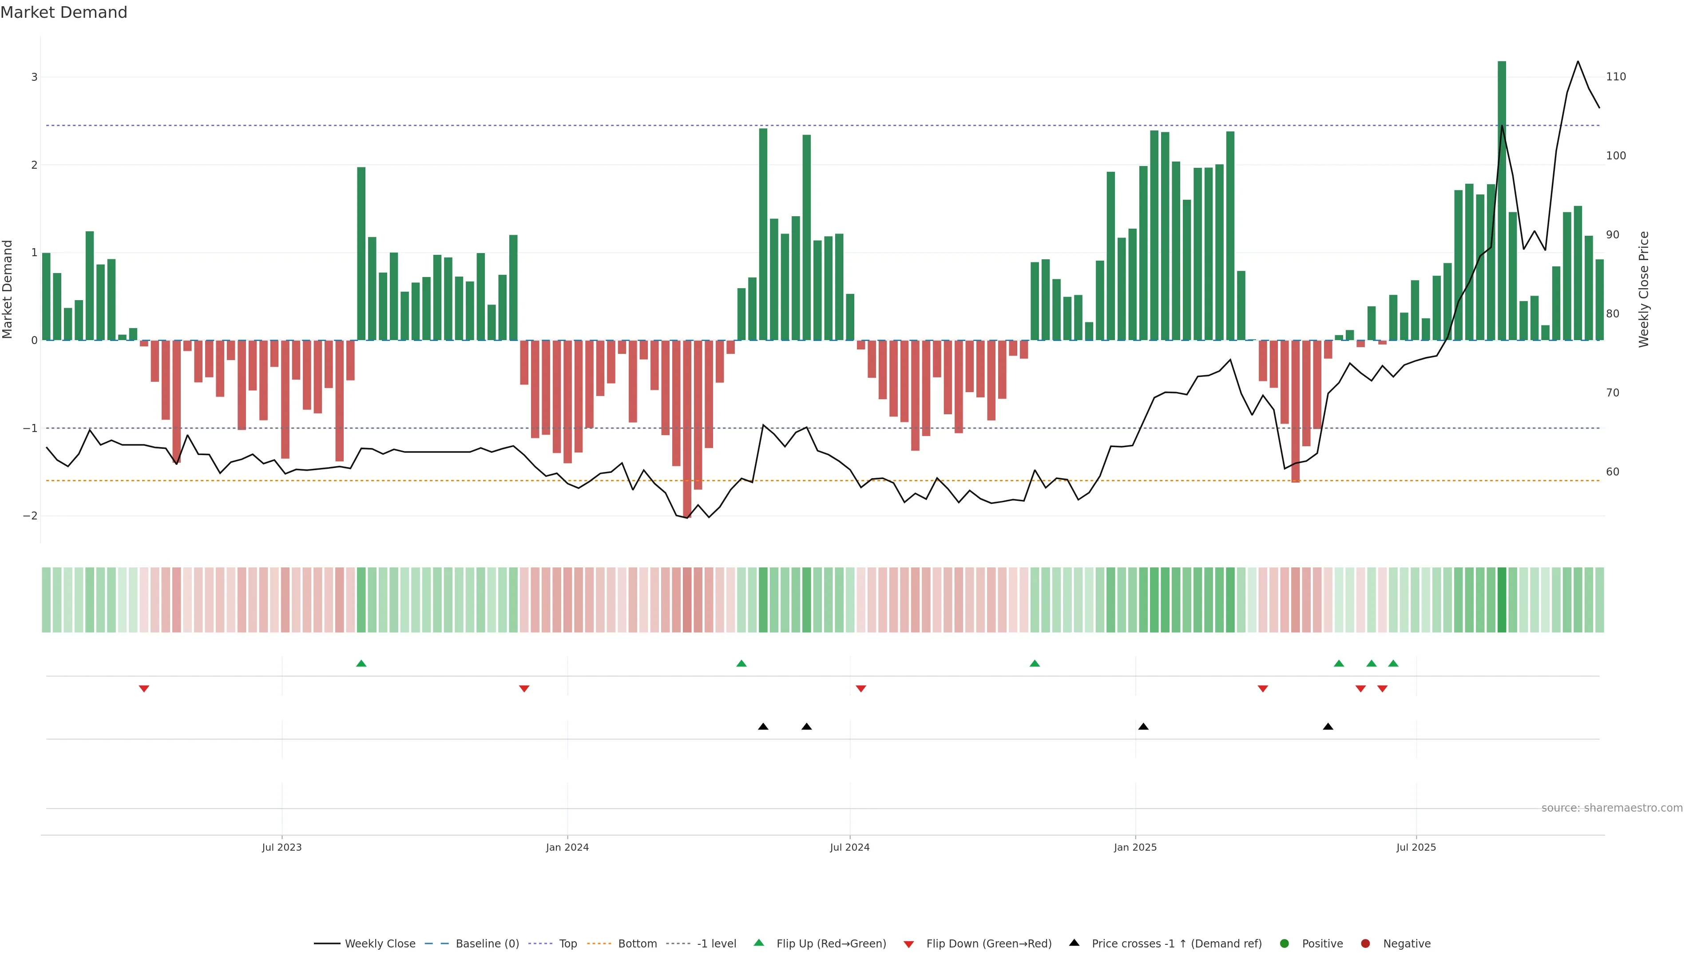Click the black Price crosses -1 legend triangle

click(x=1074, y=943)
